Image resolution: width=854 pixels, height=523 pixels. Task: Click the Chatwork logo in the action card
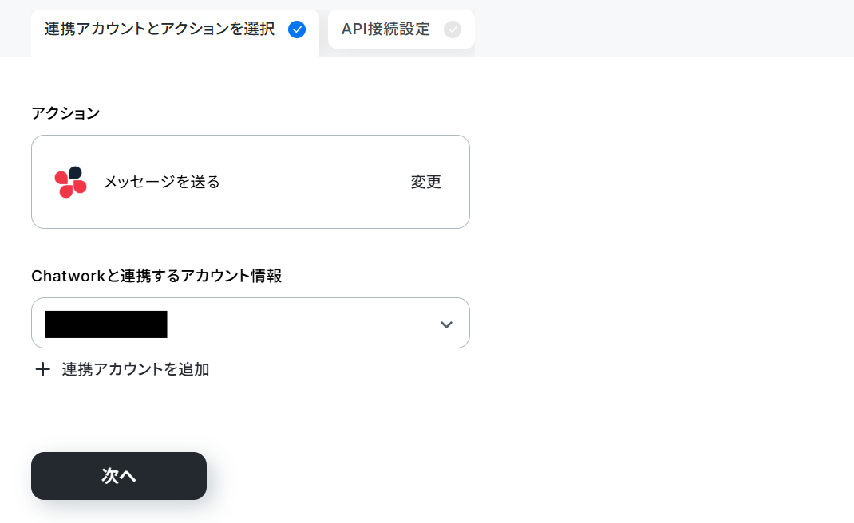(71, 182)
